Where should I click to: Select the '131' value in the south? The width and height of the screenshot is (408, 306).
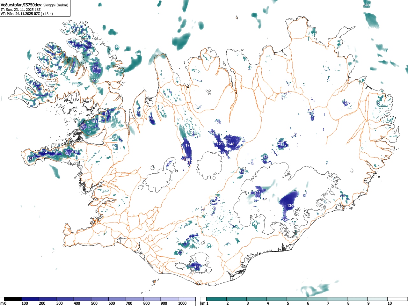point(197,267)
